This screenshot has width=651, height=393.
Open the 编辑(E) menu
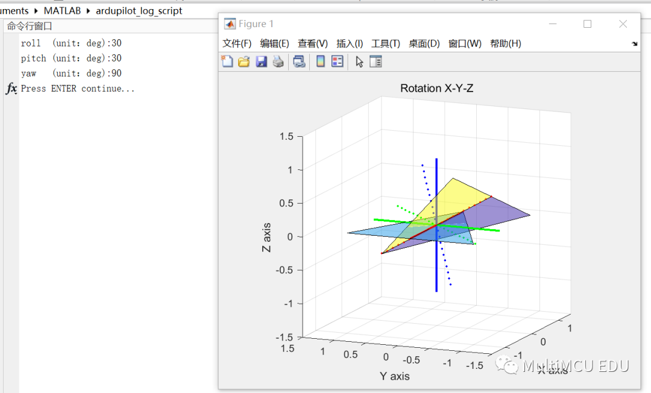274,43
